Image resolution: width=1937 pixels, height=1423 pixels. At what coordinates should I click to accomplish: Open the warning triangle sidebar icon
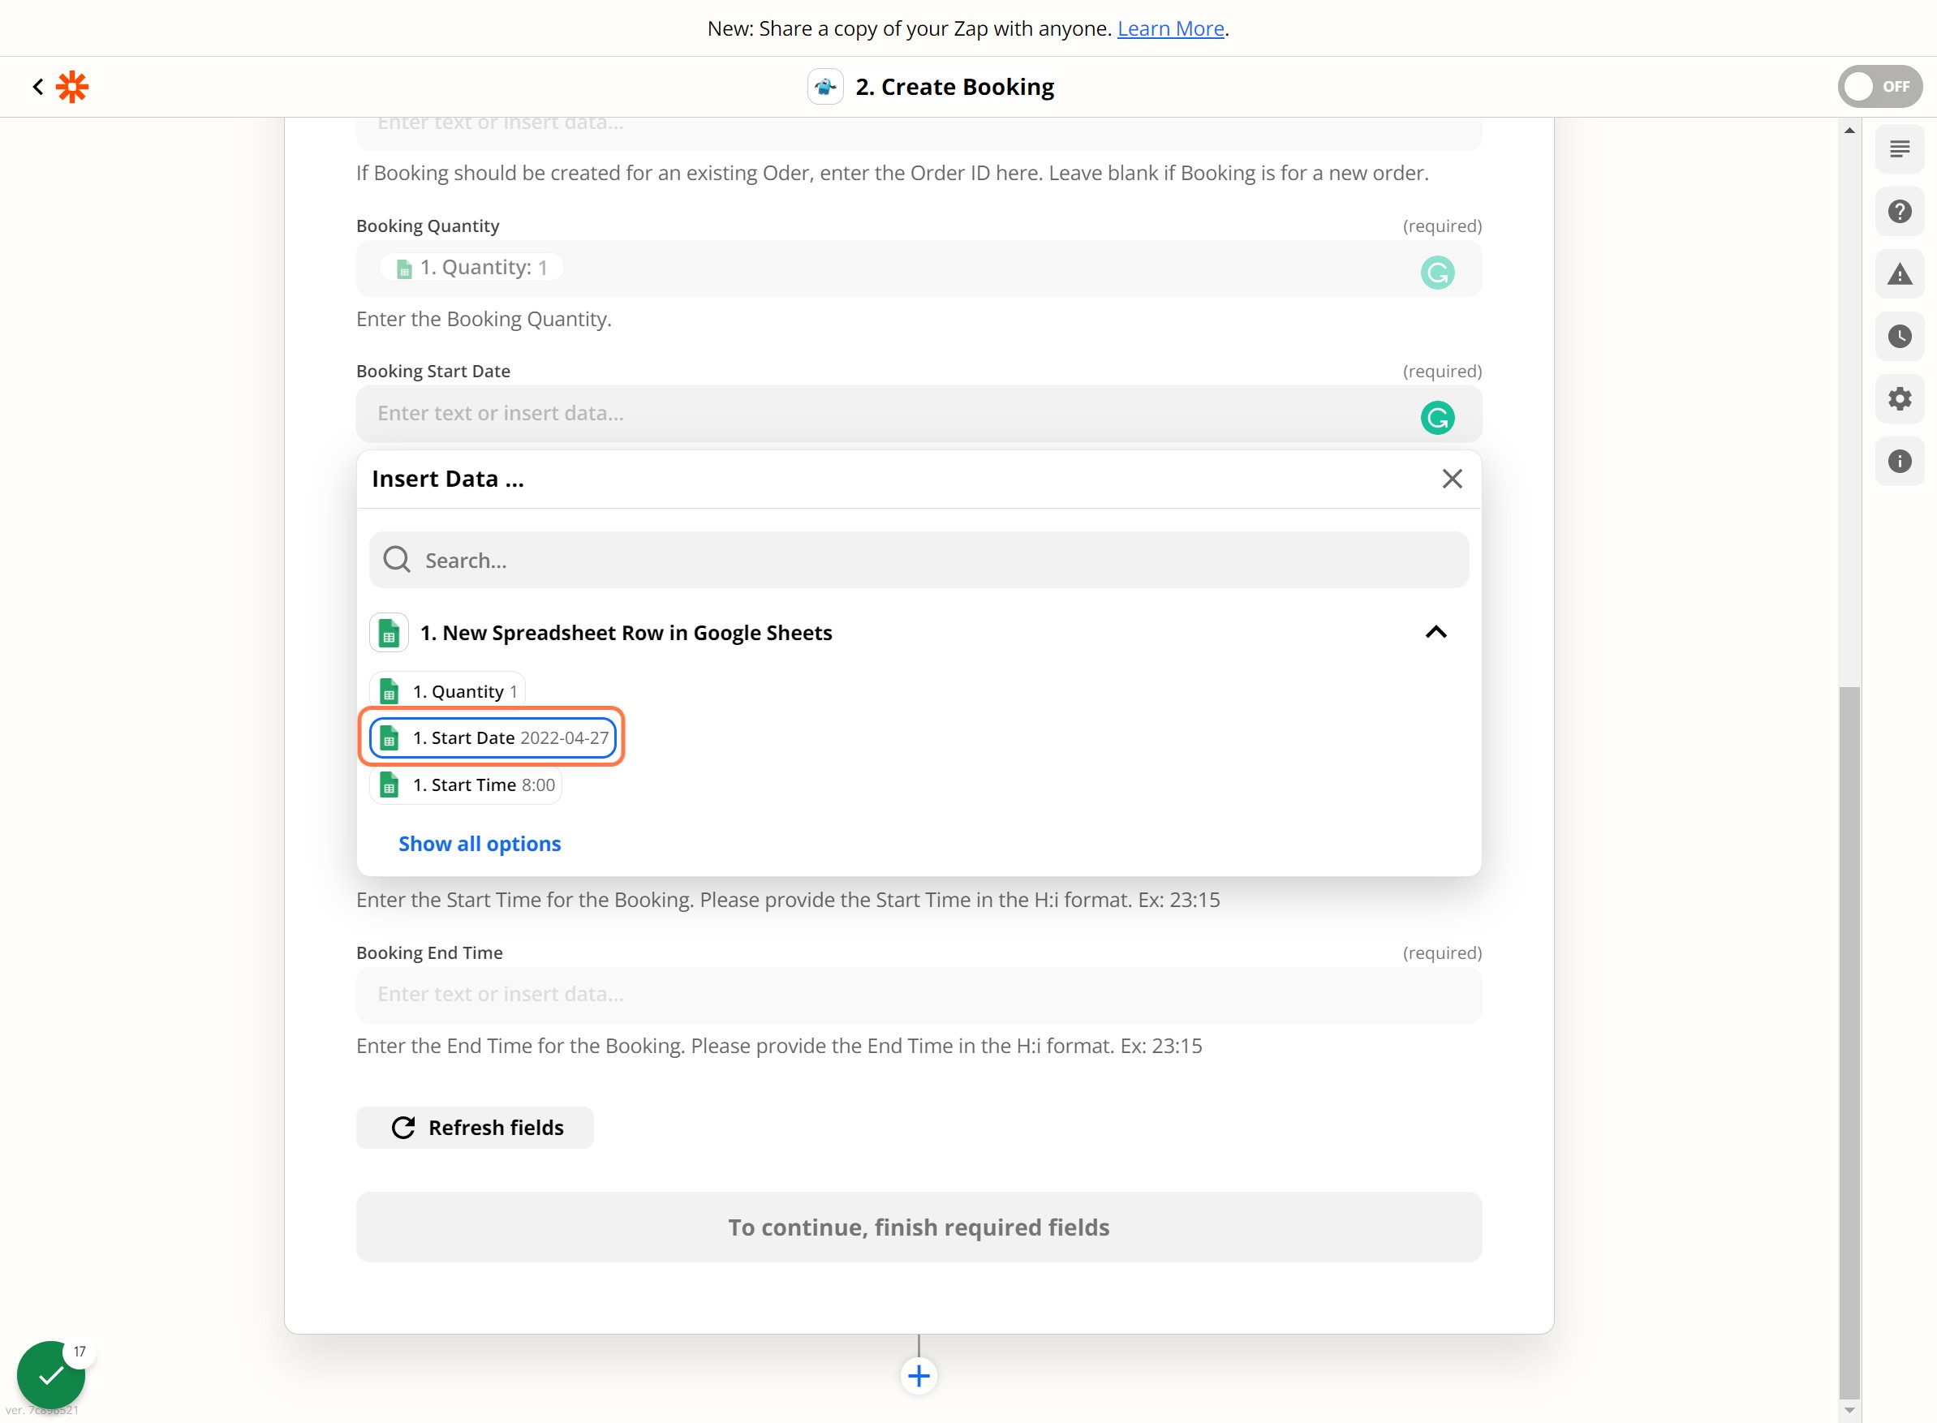click(1899, 274)
